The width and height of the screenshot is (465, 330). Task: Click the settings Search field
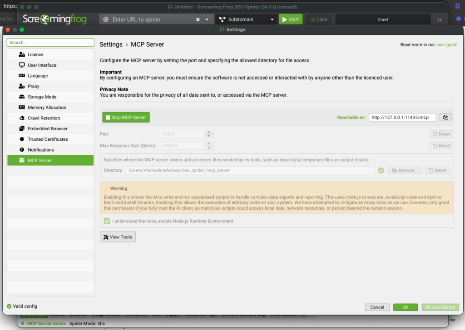[x=50, y=42]
